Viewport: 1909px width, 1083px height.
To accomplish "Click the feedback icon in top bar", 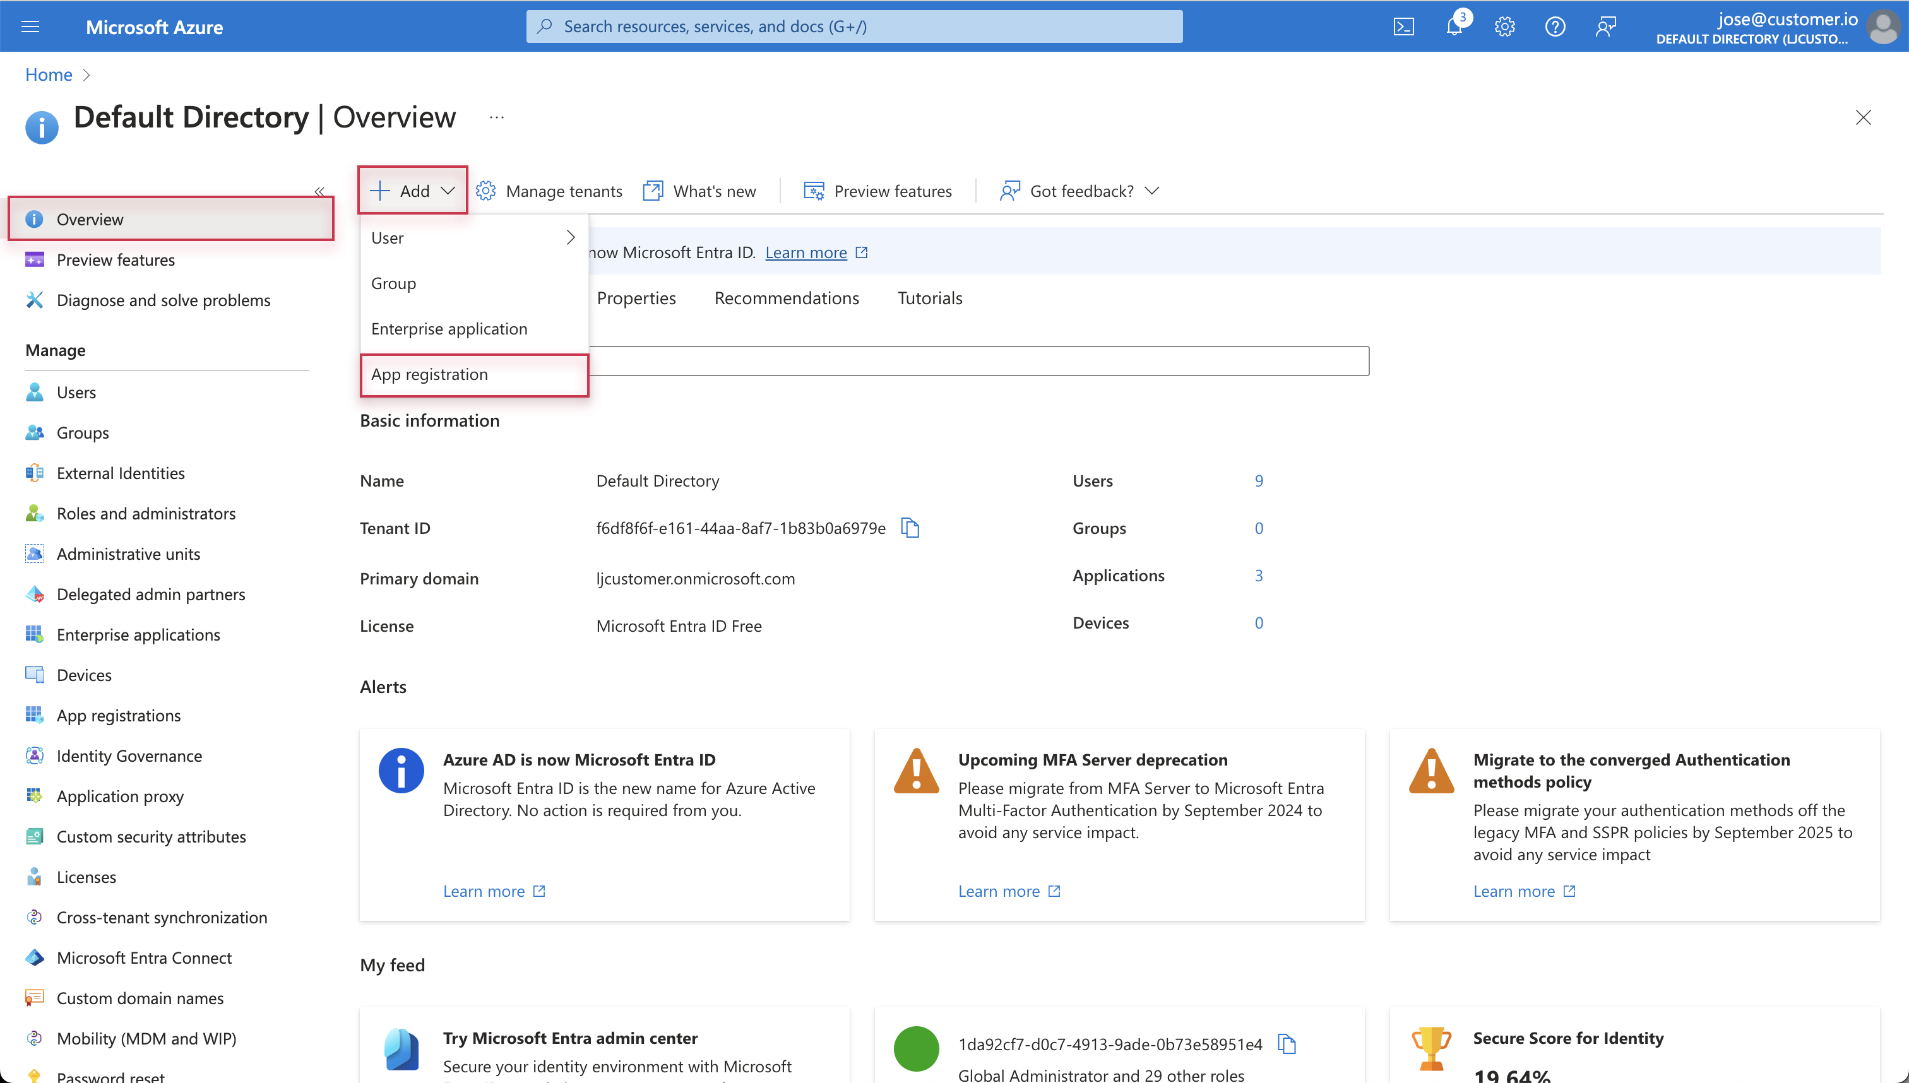I will 1605,27.
